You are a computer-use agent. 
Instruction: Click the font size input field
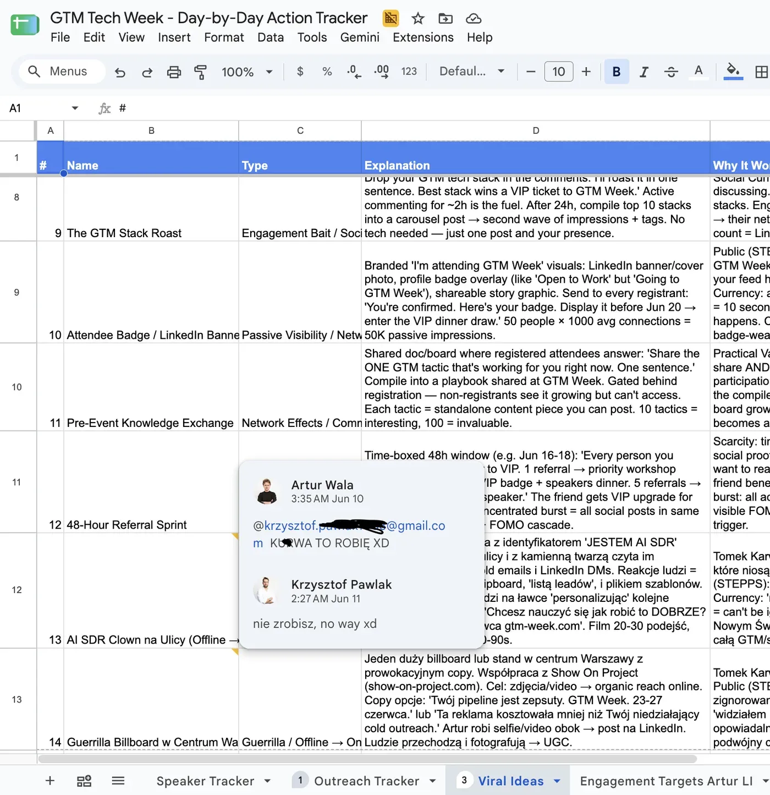click(559, 72)
